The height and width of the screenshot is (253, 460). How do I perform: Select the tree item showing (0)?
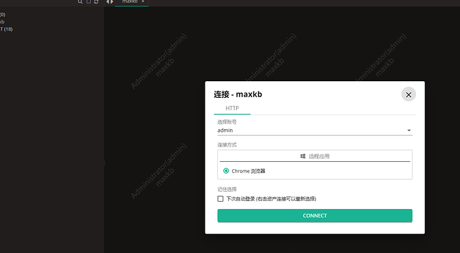(x=3, y=15)
